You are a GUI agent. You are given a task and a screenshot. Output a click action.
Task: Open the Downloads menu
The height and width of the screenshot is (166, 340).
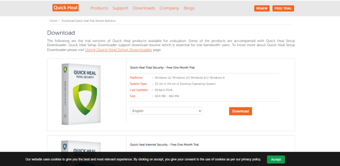[144, 8]
